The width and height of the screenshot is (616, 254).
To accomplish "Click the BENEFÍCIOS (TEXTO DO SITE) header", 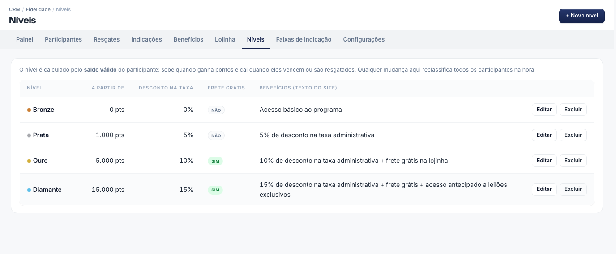I will [x=298, y=88].
